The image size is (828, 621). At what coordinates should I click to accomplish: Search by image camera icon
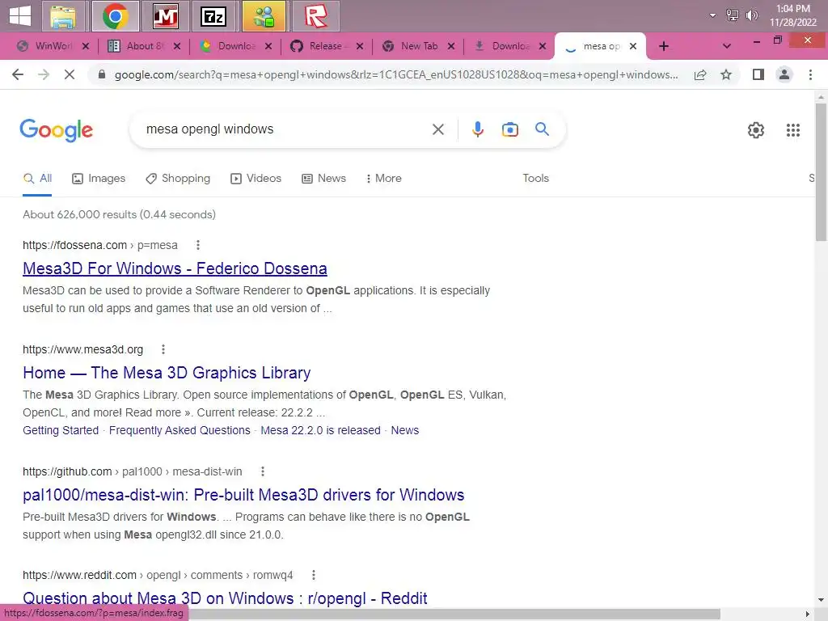pyautogui.click(x=509, y=129)
